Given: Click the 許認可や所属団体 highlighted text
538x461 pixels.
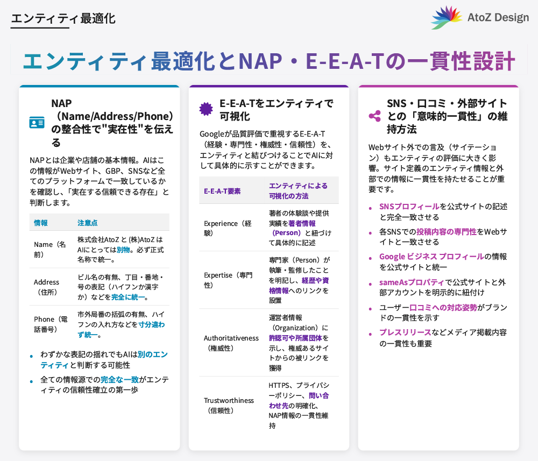Looking at the screenshot, I should 299,338.
